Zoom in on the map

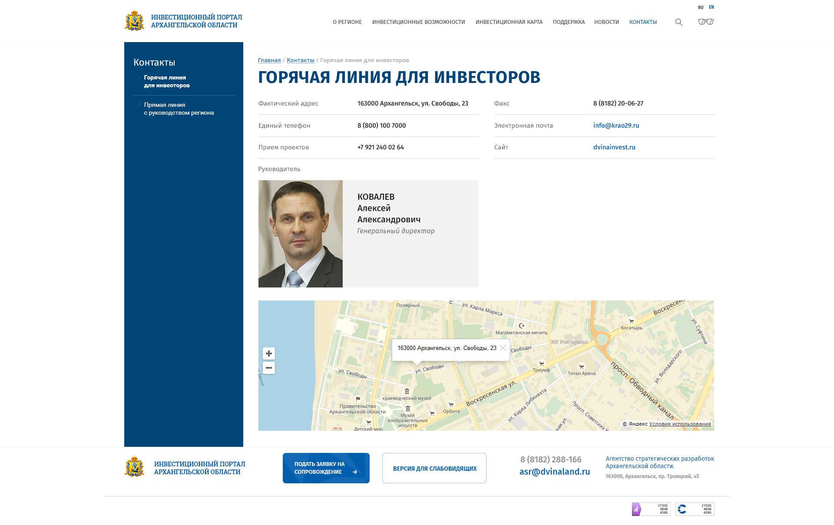point(269,353)
